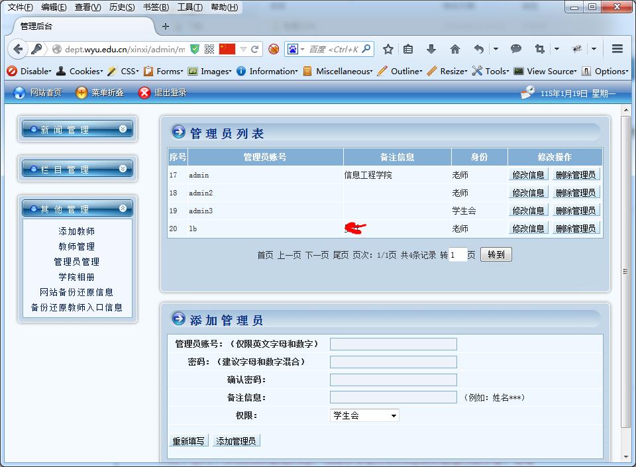
Task: Open the Tools developer toolbar menu
Action: (x=490, y=72)
